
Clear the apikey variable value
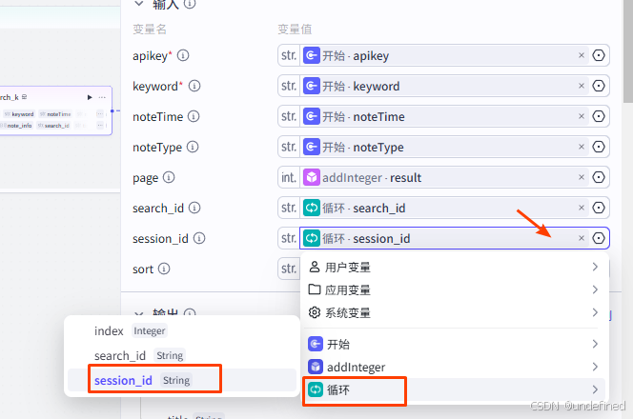coord(582,55)
